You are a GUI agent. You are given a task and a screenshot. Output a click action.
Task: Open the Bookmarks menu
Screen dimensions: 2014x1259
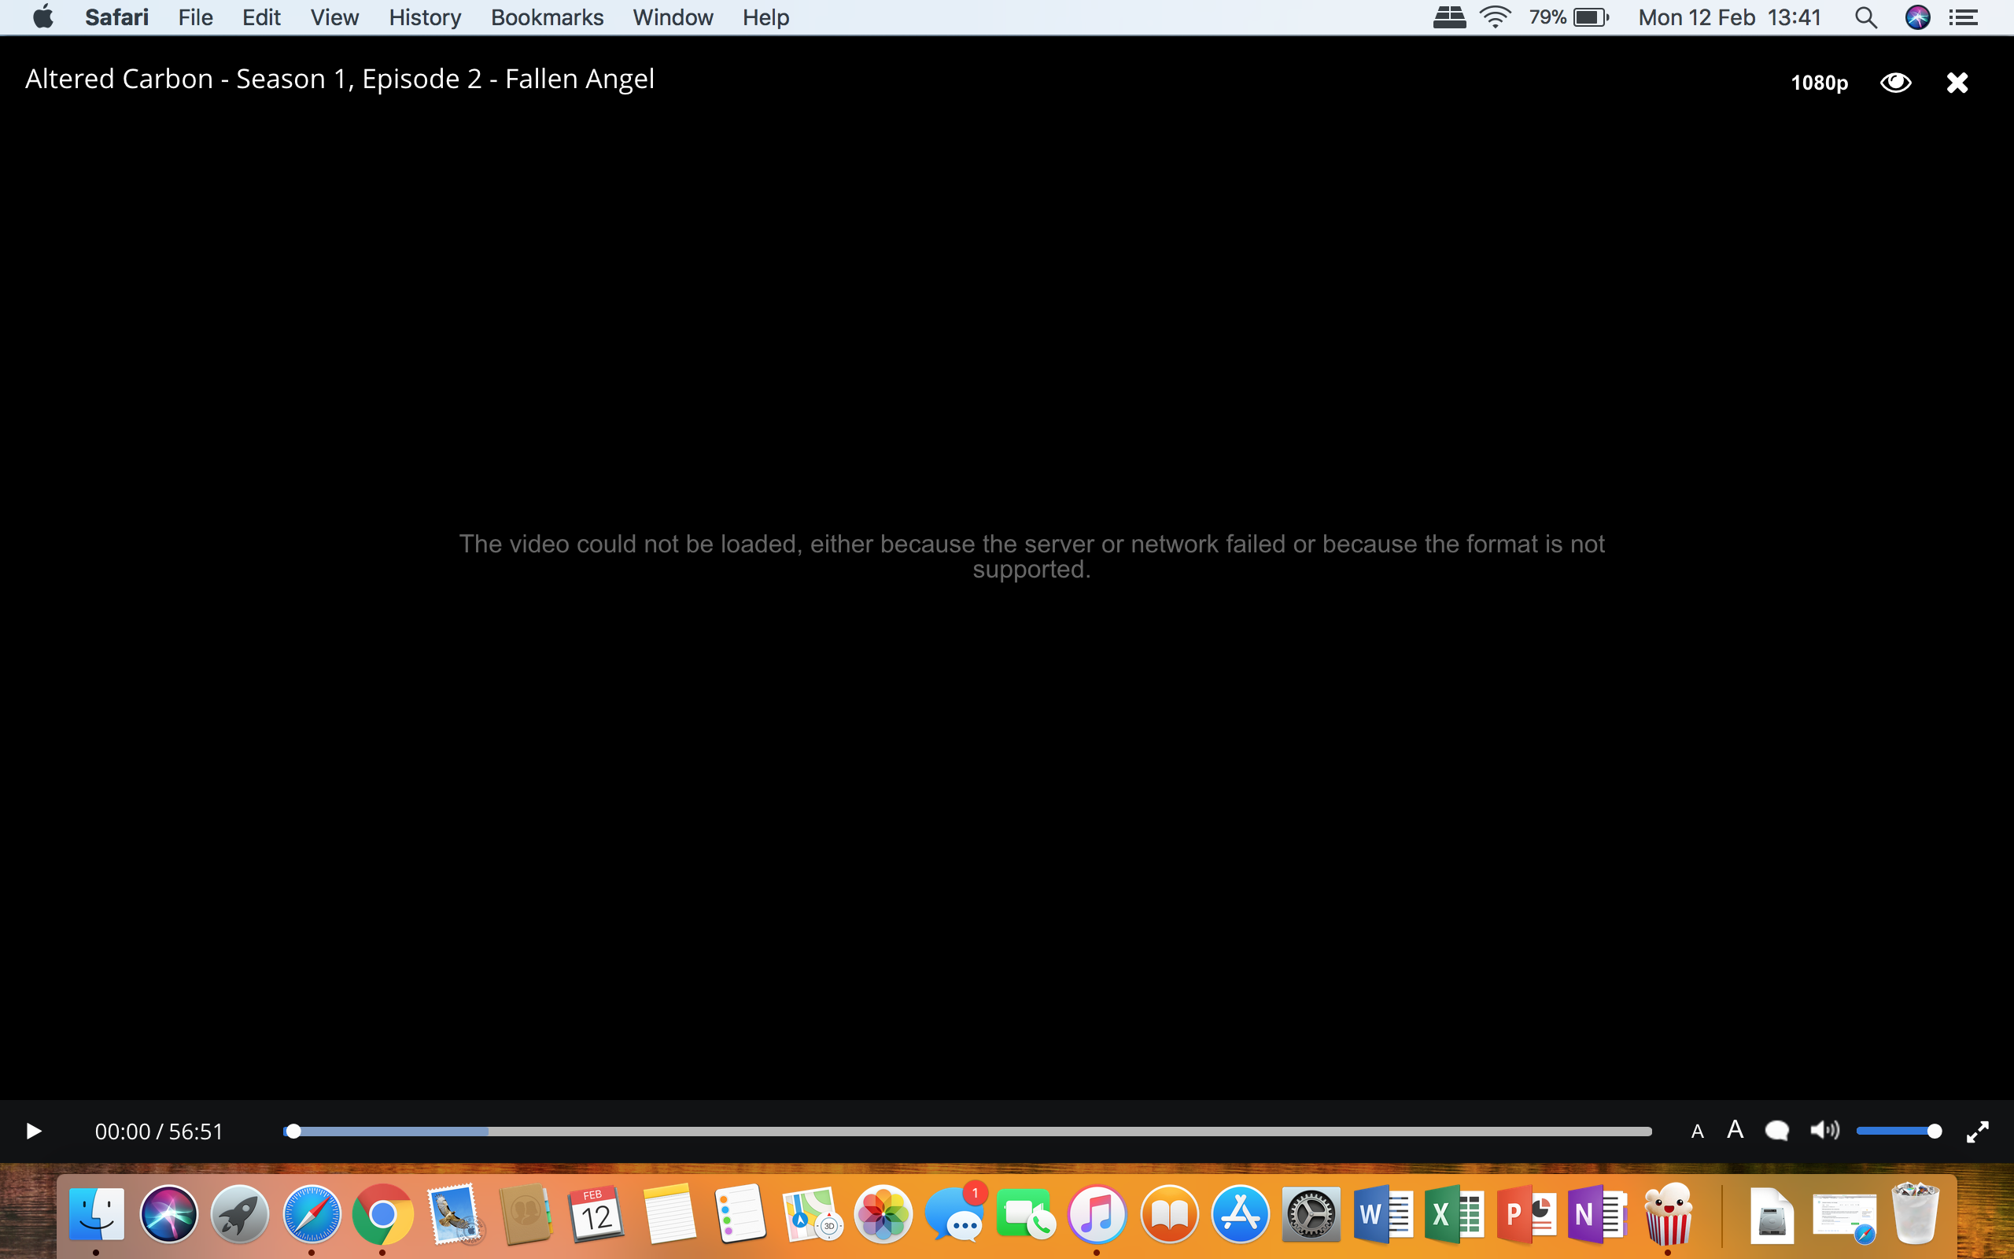[x=546, y=17]
